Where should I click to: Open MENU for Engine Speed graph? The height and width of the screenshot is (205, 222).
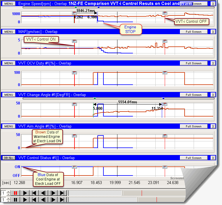click(8, 4)
